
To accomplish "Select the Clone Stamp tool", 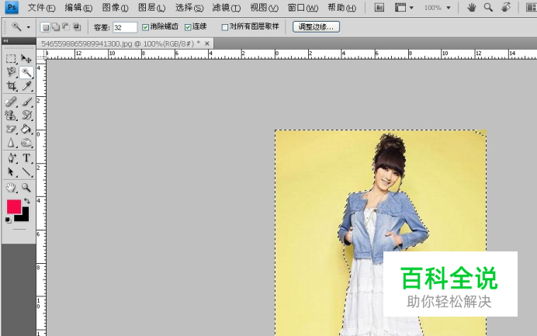I will 11,116.
